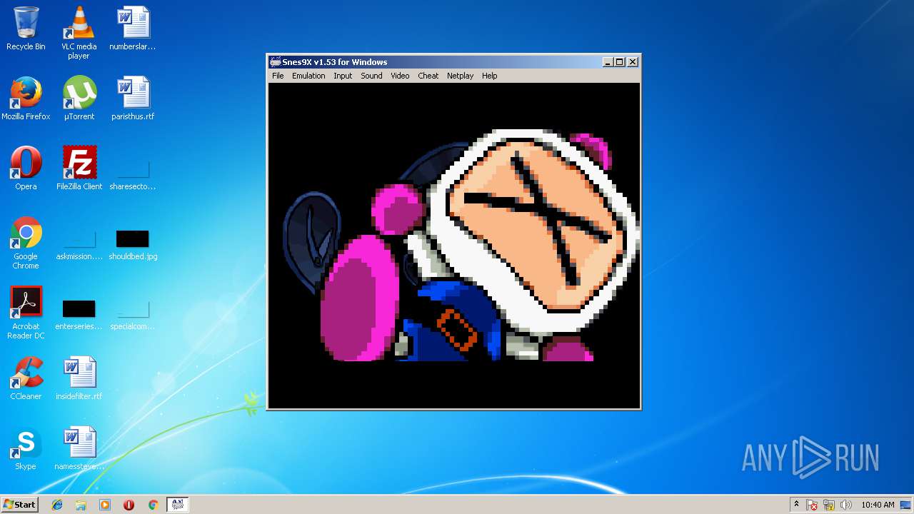Select the Google Chrome desktop shortcut

[26, 243]
